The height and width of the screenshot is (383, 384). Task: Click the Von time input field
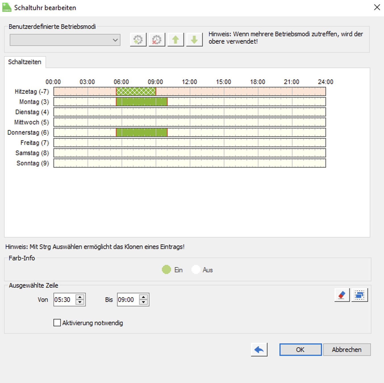pos(65,300)
